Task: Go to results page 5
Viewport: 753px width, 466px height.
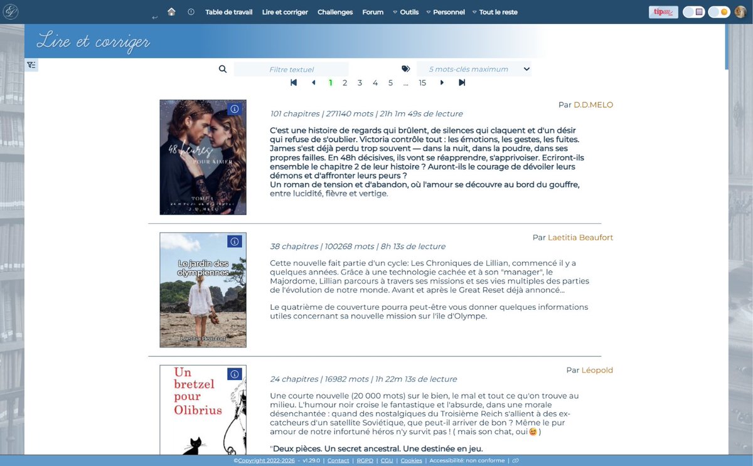Action: click(x=390, y=83)
